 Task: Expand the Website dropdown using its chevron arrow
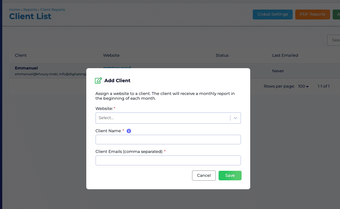[236, 118]
